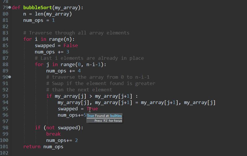Click the 'break' statement on line 99
The width and height of the screenshot is (247, 156).
click(53, 134)
